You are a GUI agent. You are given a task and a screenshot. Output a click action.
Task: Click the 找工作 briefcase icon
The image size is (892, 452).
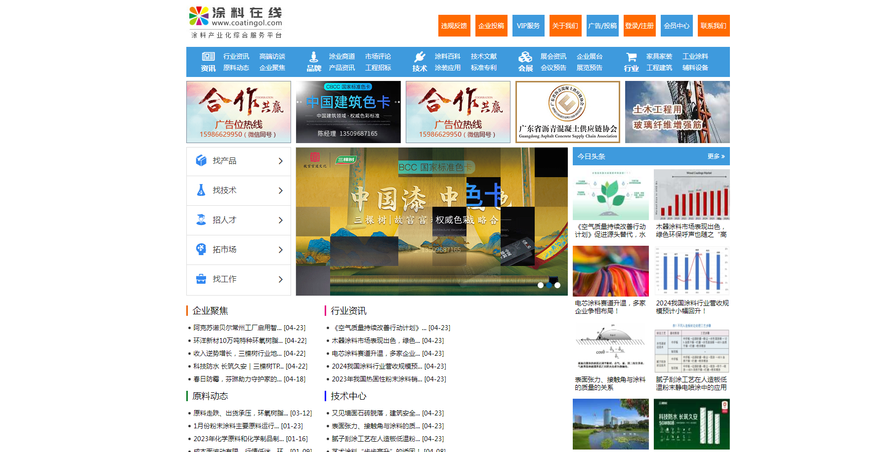[x=201, y=279]
